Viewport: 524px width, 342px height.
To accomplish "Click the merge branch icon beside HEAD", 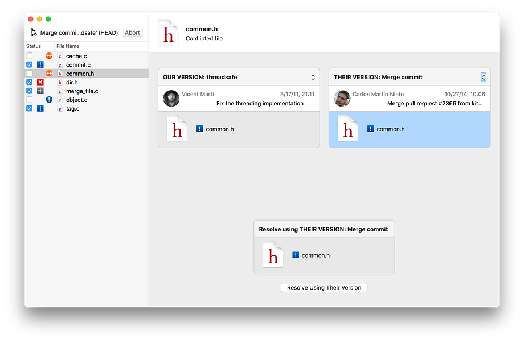I will coord(34,32).
